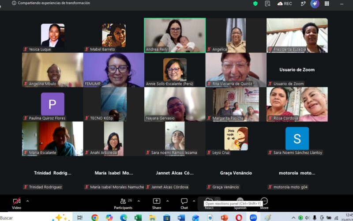
Task: Open Copilot from the taskbar
Action: click(x=109, y=217)
